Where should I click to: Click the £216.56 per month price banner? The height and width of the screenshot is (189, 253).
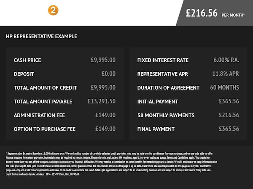(215, 13)
